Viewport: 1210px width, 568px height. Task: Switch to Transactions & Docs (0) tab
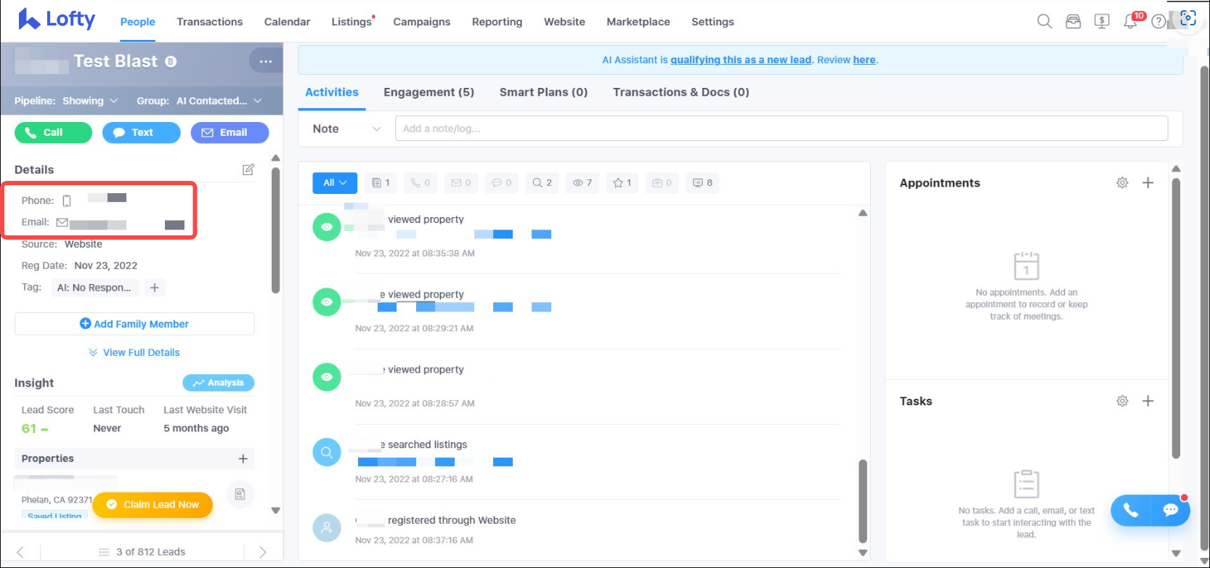click(681, 92)
